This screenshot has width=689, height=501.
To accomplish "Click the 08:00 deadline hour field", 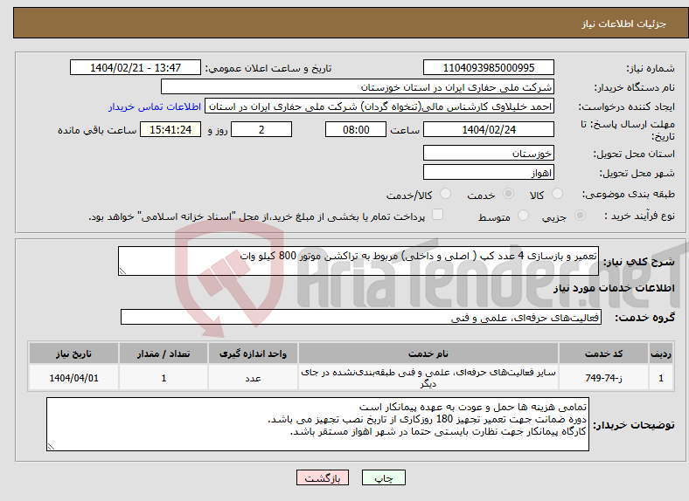I will [x=356, y=129].
